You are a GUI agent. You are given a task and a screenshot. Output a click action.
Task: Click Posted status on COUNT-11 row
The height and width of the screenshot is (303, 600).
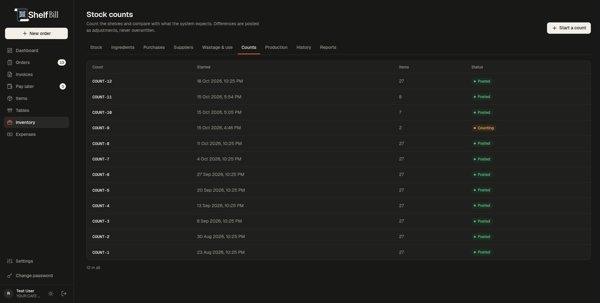coord(482,97)
